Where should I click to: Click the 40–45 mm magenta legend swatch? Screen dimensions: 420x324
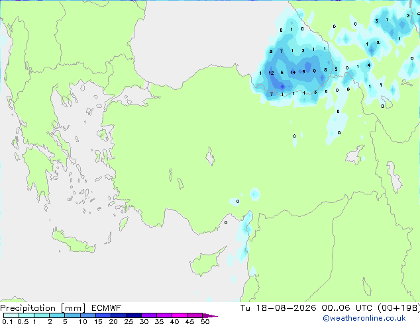(x=180, y=315)
